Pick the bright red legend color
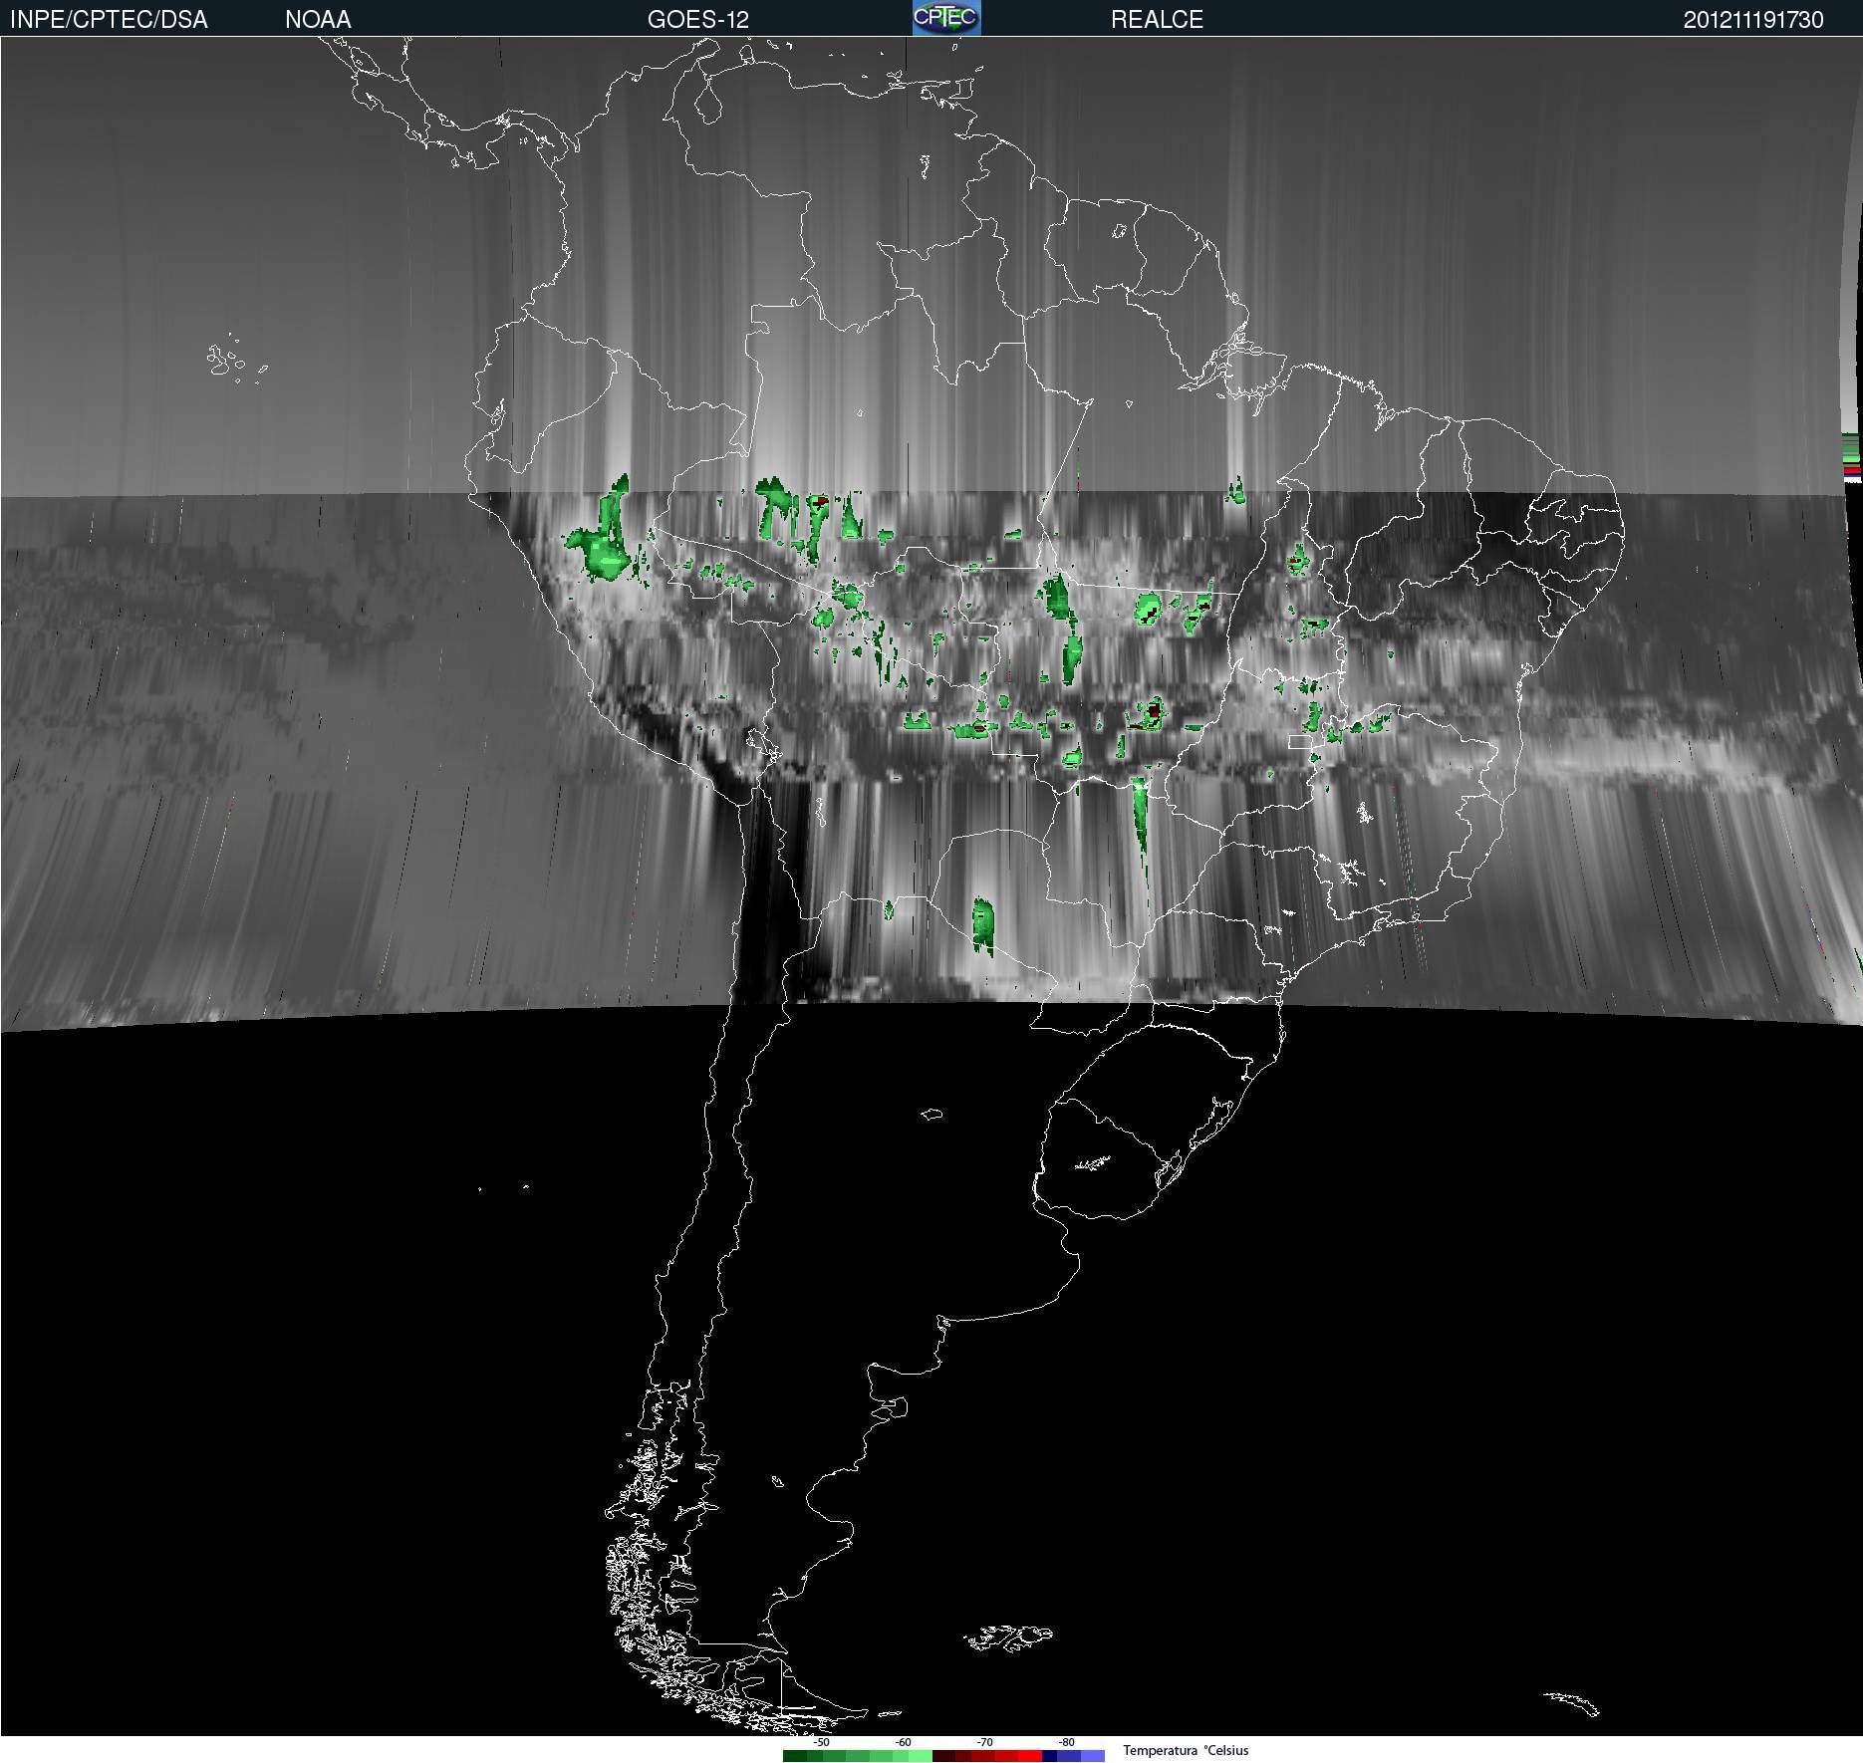 tap(1030, 1756)
